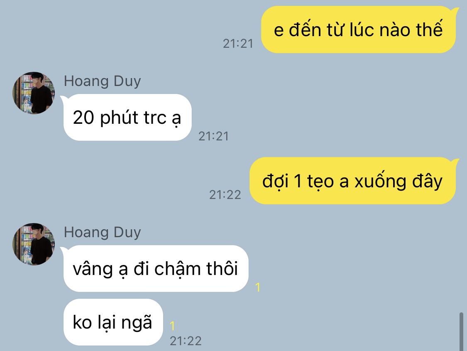Click the chat scrollbar at the right edge
467x351 pixels.
pos(461,331)
